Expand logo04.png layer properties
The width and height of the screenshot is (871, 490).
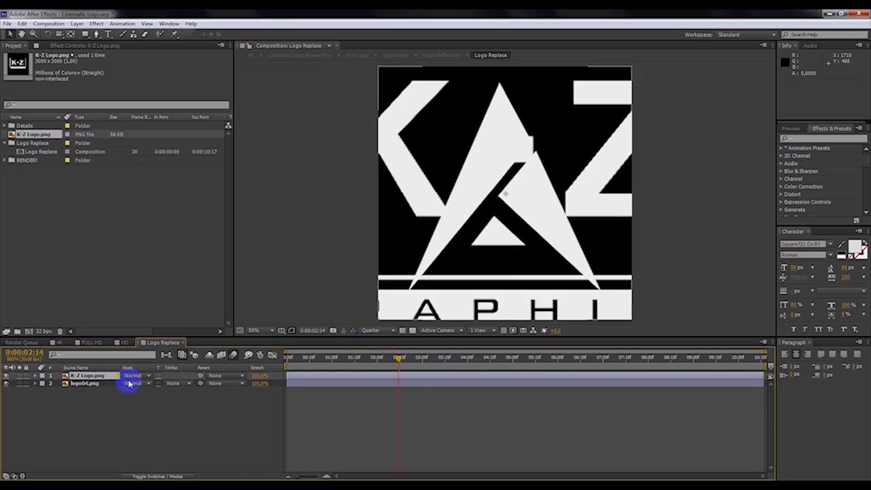[35, 383]
